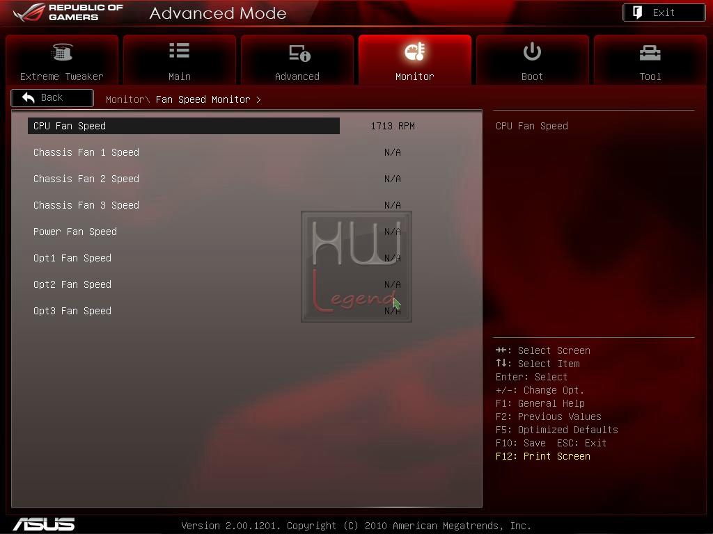Screen dimensions: 713x534
Task: Click the N/A value for Chassis Fan 1
Action: pos(393,152)
